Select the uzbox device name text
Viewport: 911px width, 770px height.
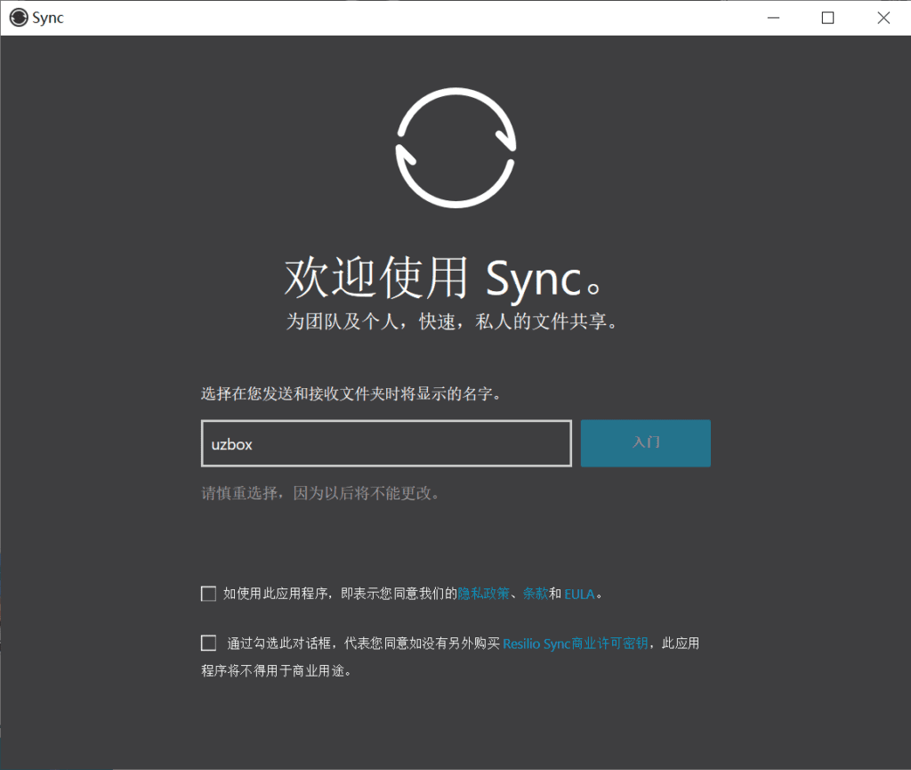click(233, 442)
